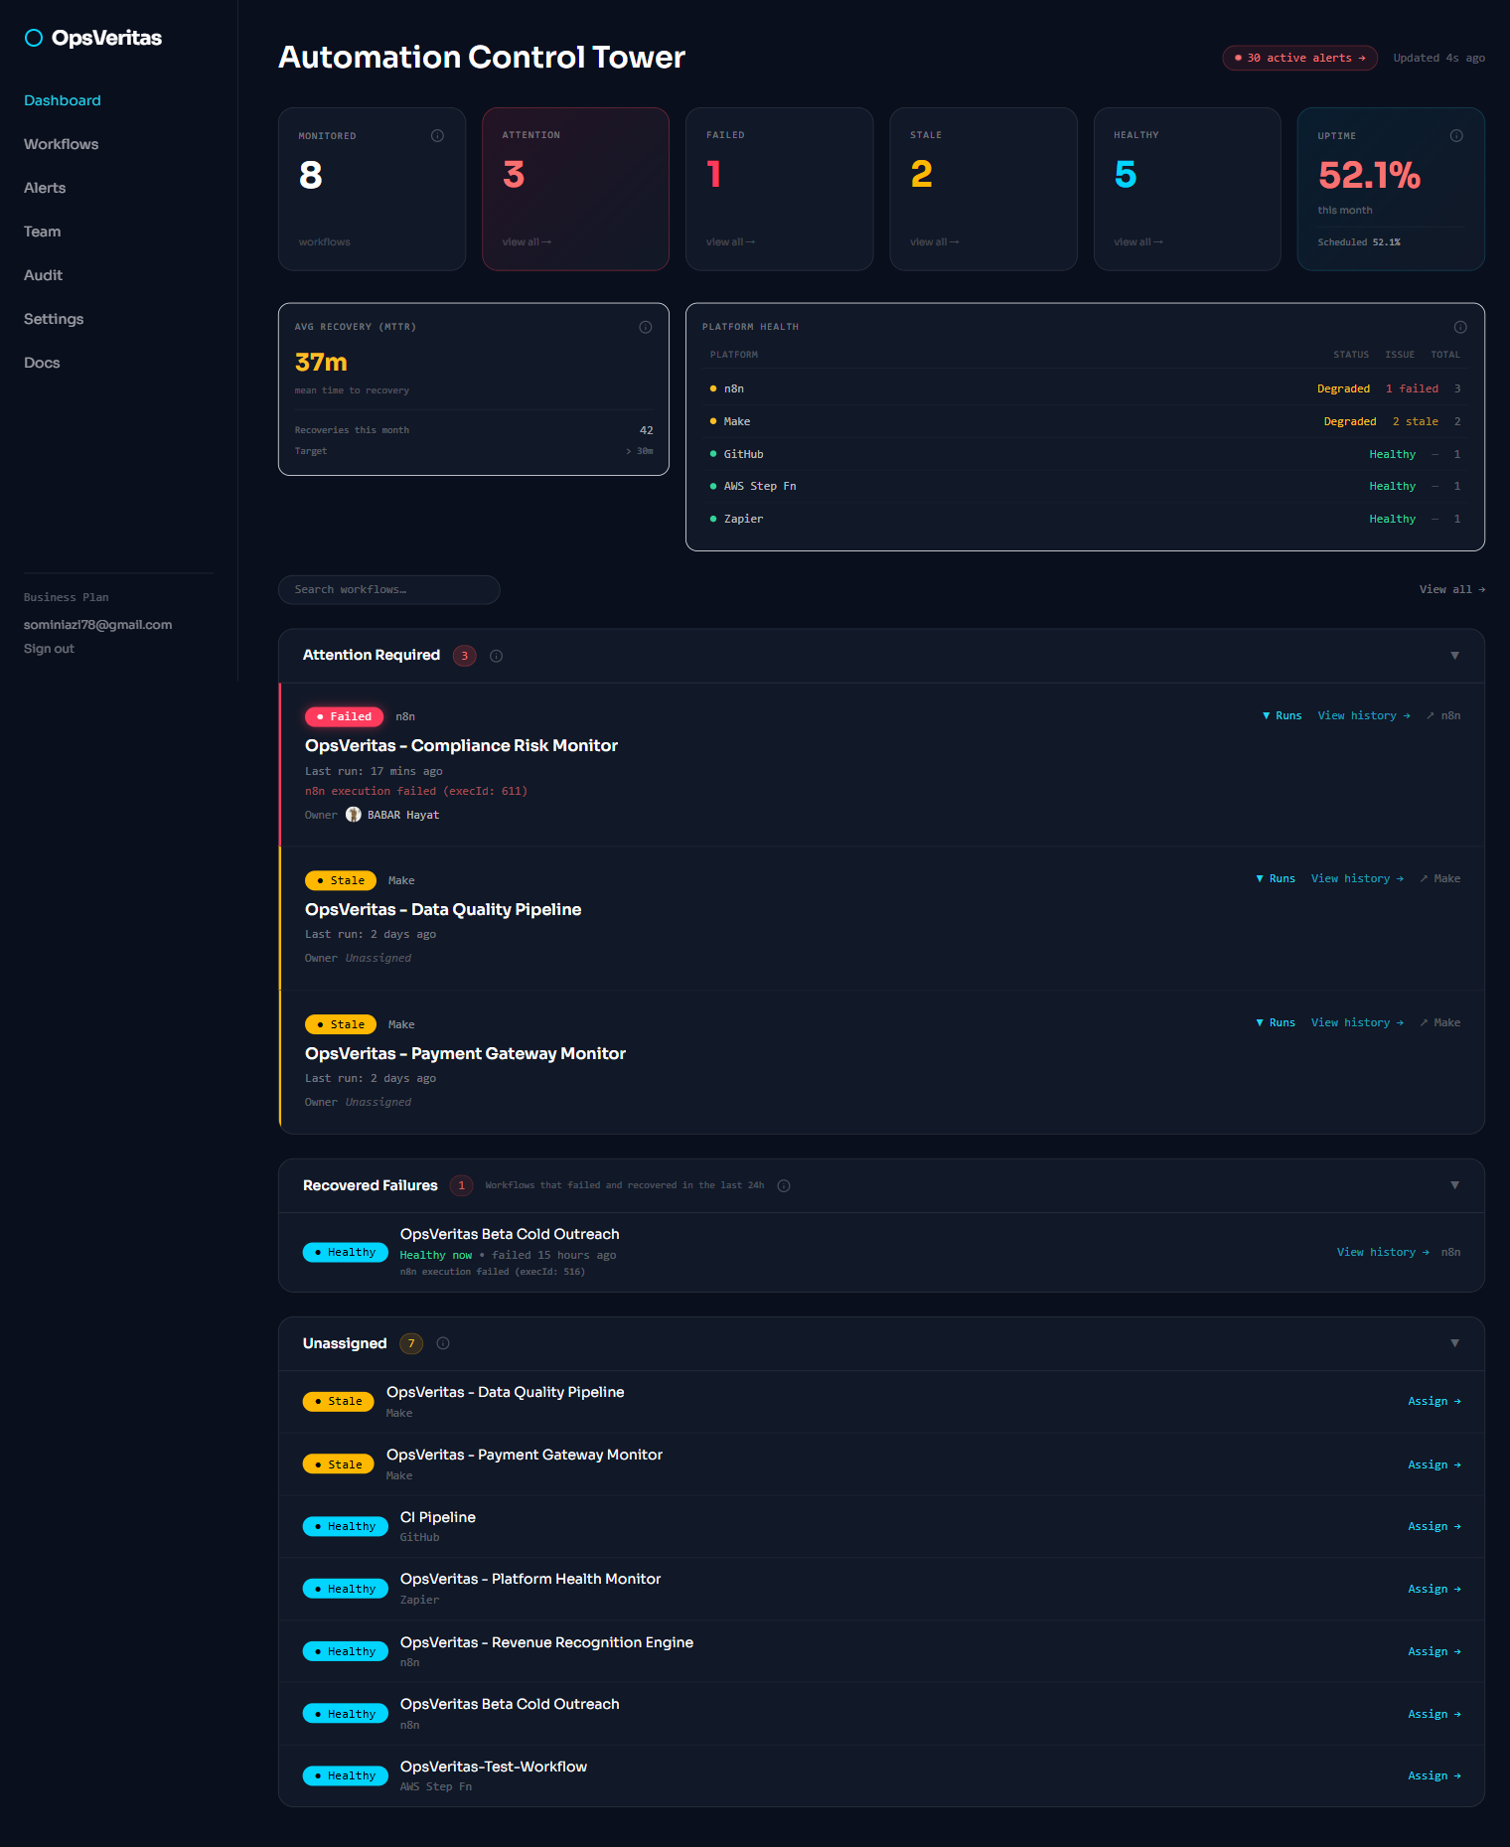Assign owner to OpsVeritas-Test-Workflow

pos(1434,1775)
